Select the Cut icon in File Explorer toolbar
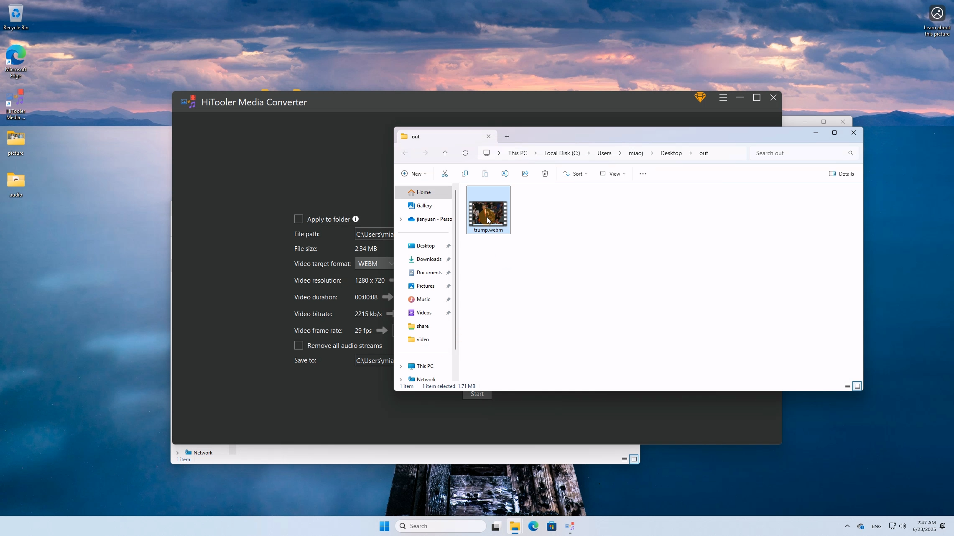The height and width of the screenshot is (536, 954). [x=445, y=174]
